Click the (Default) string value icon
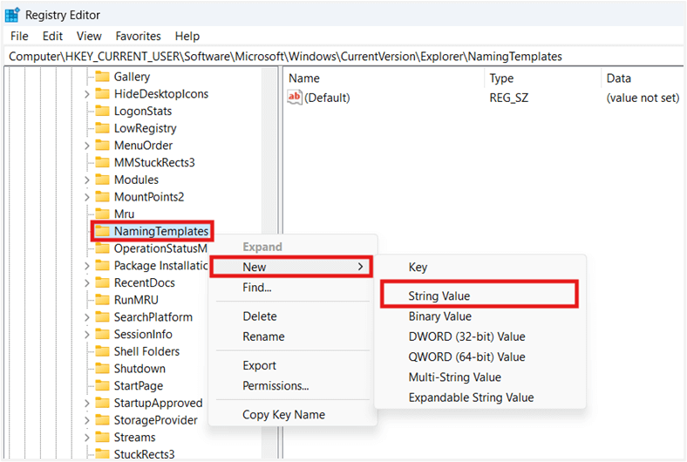The width and height of the screenshot is (687, 462). (295, 98)
